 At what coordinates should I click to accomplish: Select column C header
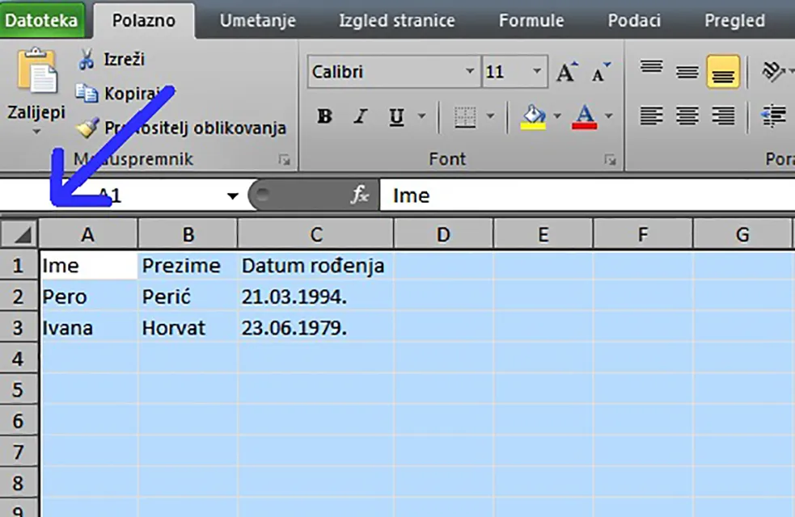(x=316, y=234)
